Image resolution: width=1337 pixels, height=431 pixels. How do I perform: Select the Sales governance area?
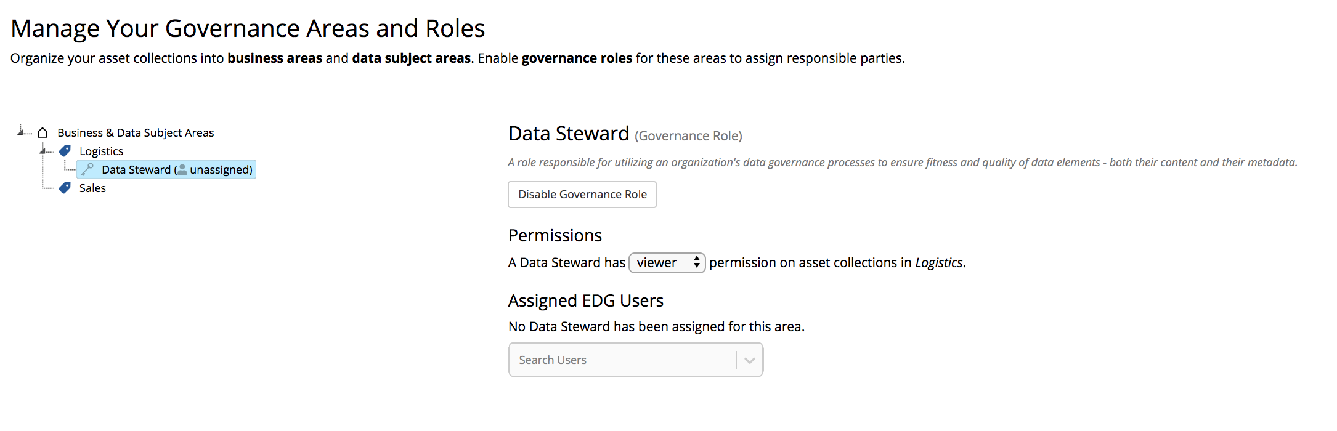tap(92, 188)
